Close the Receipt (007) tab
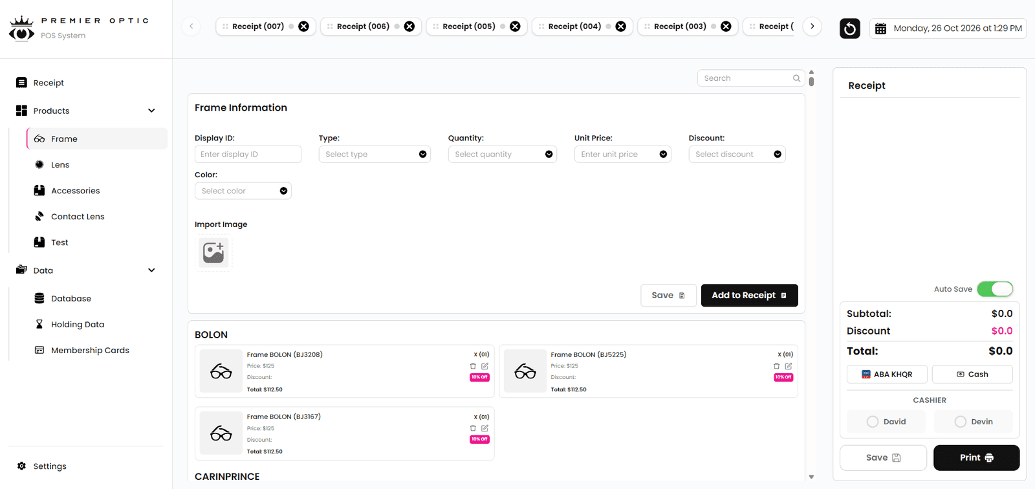The image size is (1035, 489). (303, 27)
